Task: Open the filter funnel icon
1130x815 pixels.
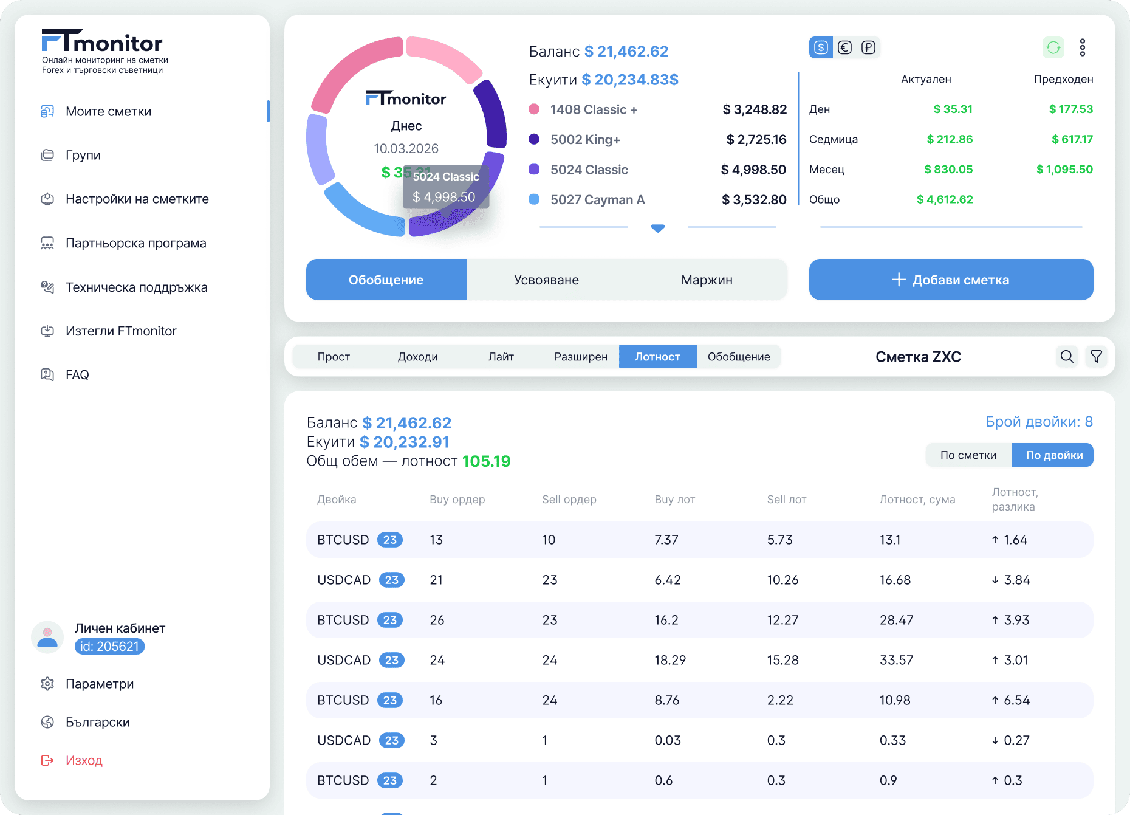Action: [x=1096, y=357]
